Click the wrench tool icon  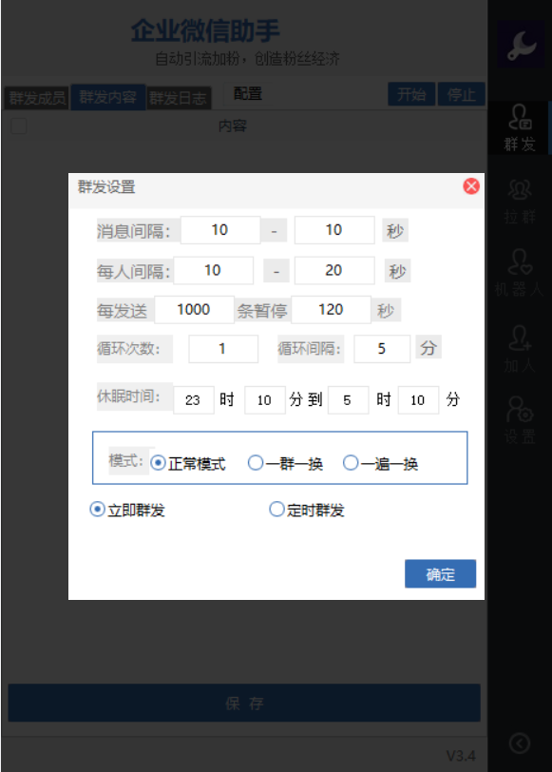tap(521, 45)
